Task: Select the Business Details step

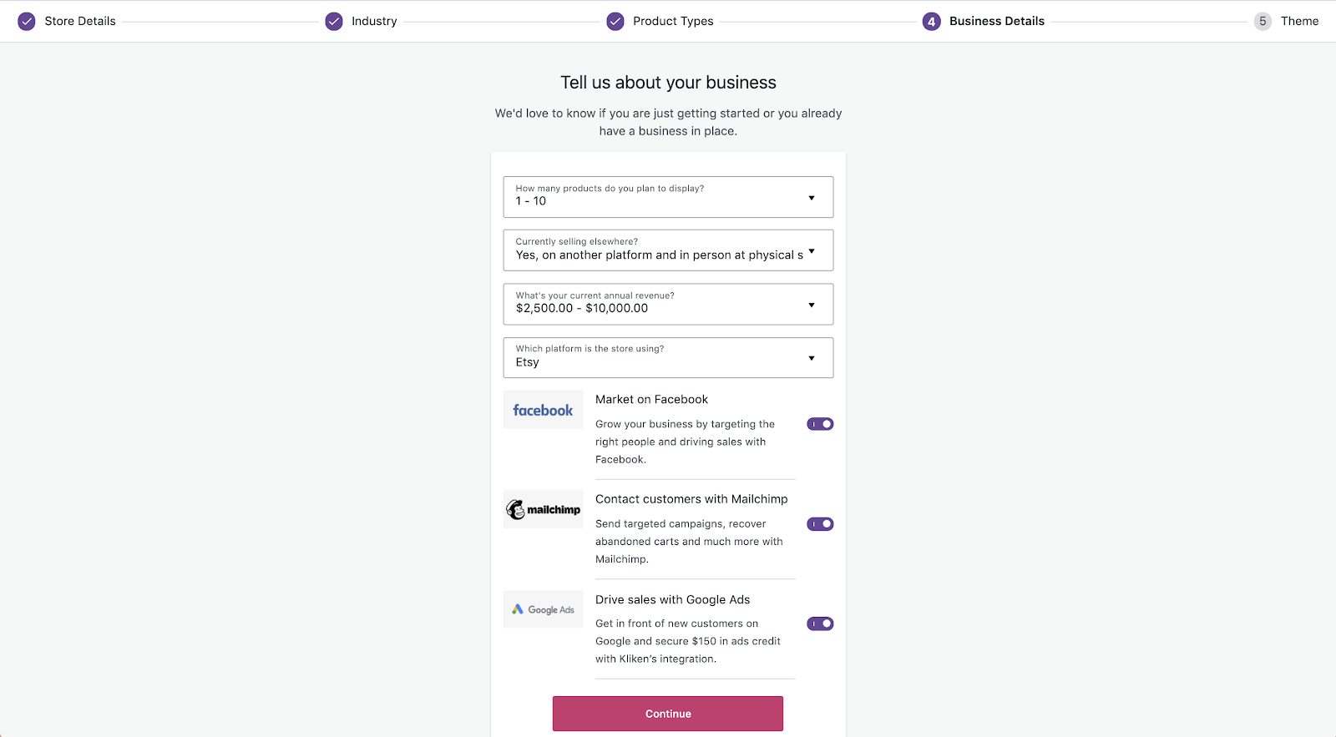Action: point(996,21)
